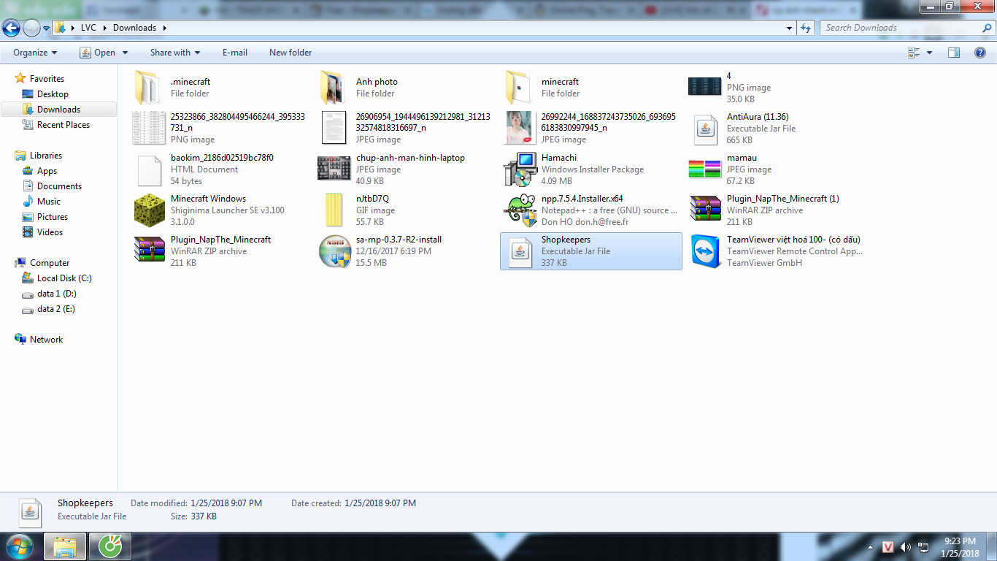
Task: Click the Open toolbar button
Action: [x=98, y=53]
